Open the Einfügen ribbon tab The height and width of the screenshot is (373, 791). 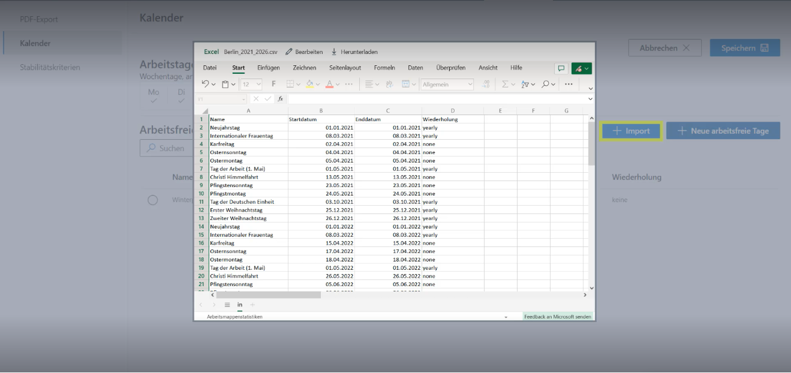click(x=268, y=68)
